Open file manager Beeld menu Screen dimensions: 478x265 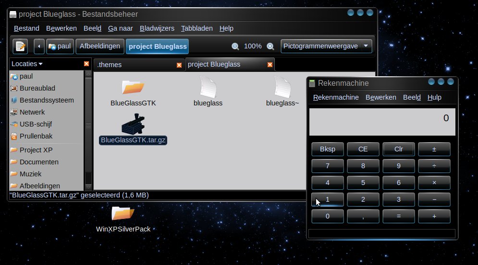click(92, 28)
